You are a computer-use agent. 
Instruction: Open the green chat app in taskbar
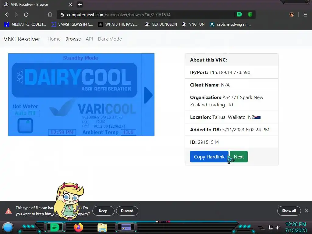click(x=55, y=227)
